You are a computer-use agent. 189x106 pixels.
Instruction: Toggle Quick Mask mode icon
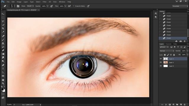click(3, 94)
